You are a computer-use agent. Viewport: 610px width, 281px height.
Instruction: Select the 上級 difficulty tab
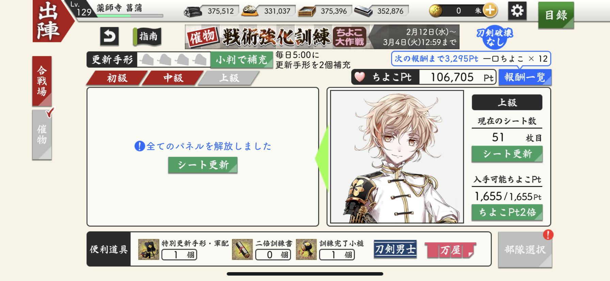point(229,78)
